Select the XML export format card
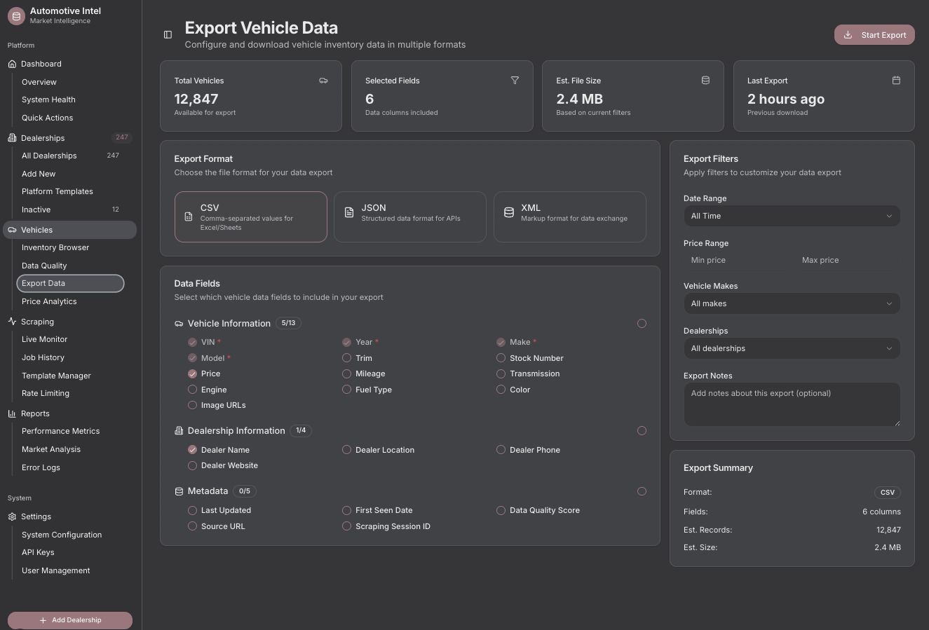Image resolution: width=929 pixels, height=630 pixels. pos(570,217)
